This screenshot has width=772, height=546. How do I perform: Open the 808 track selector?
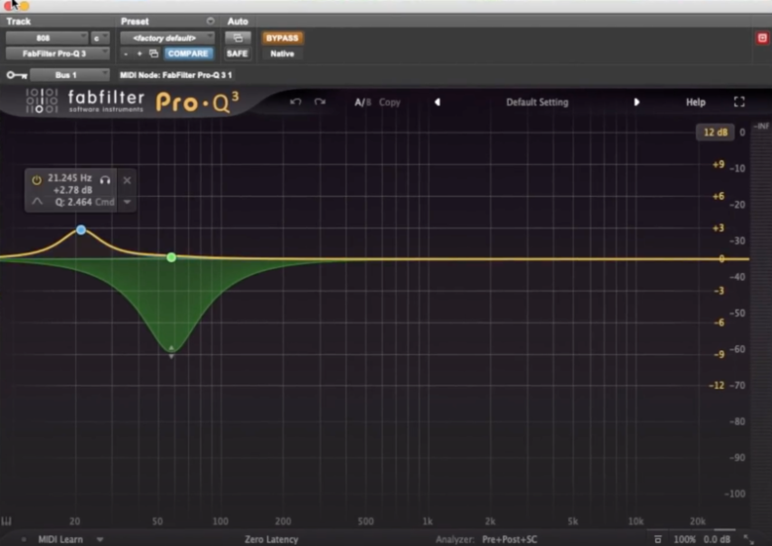tap(47, 38)
